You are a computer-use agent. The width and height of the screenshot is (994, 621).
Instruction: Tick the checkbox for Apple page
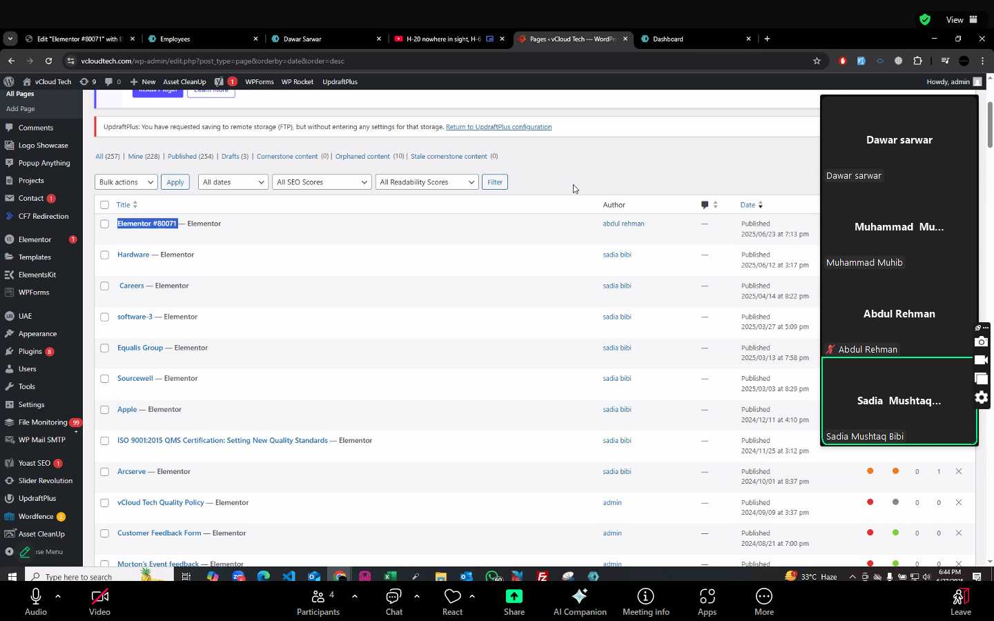tap(104, 410)
